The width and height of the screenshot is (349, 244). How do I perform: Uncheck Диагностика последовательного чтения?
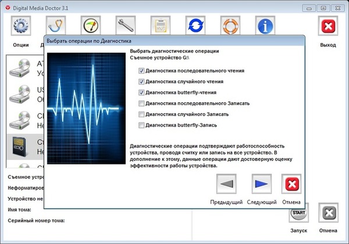(x=141, y=71)
